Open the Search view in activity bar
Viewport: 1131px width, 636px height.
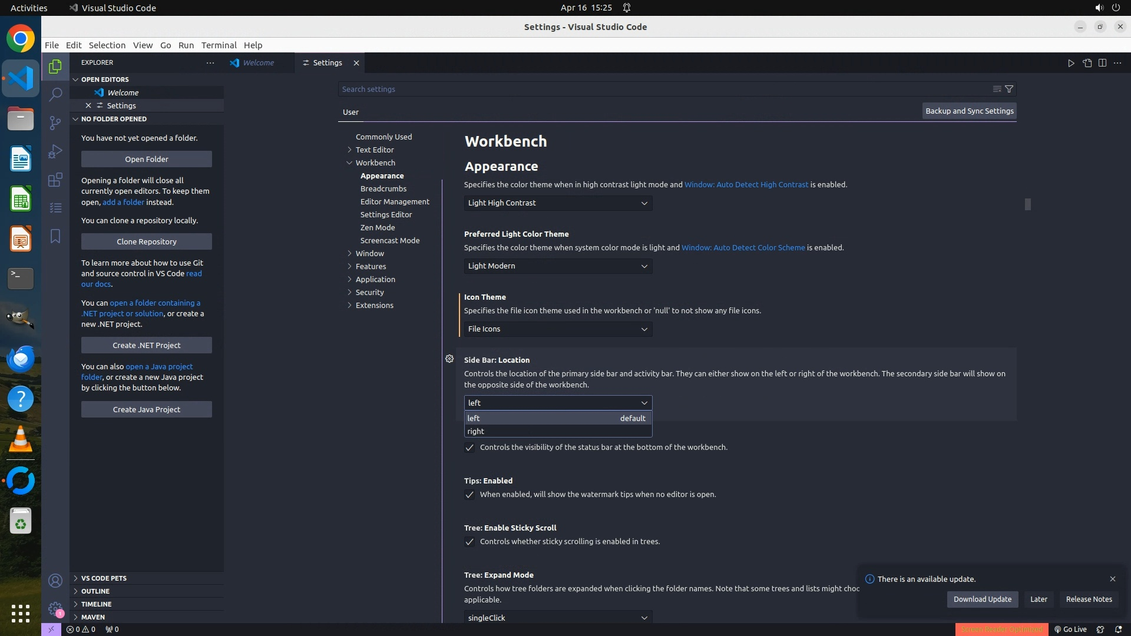(55, 94)
